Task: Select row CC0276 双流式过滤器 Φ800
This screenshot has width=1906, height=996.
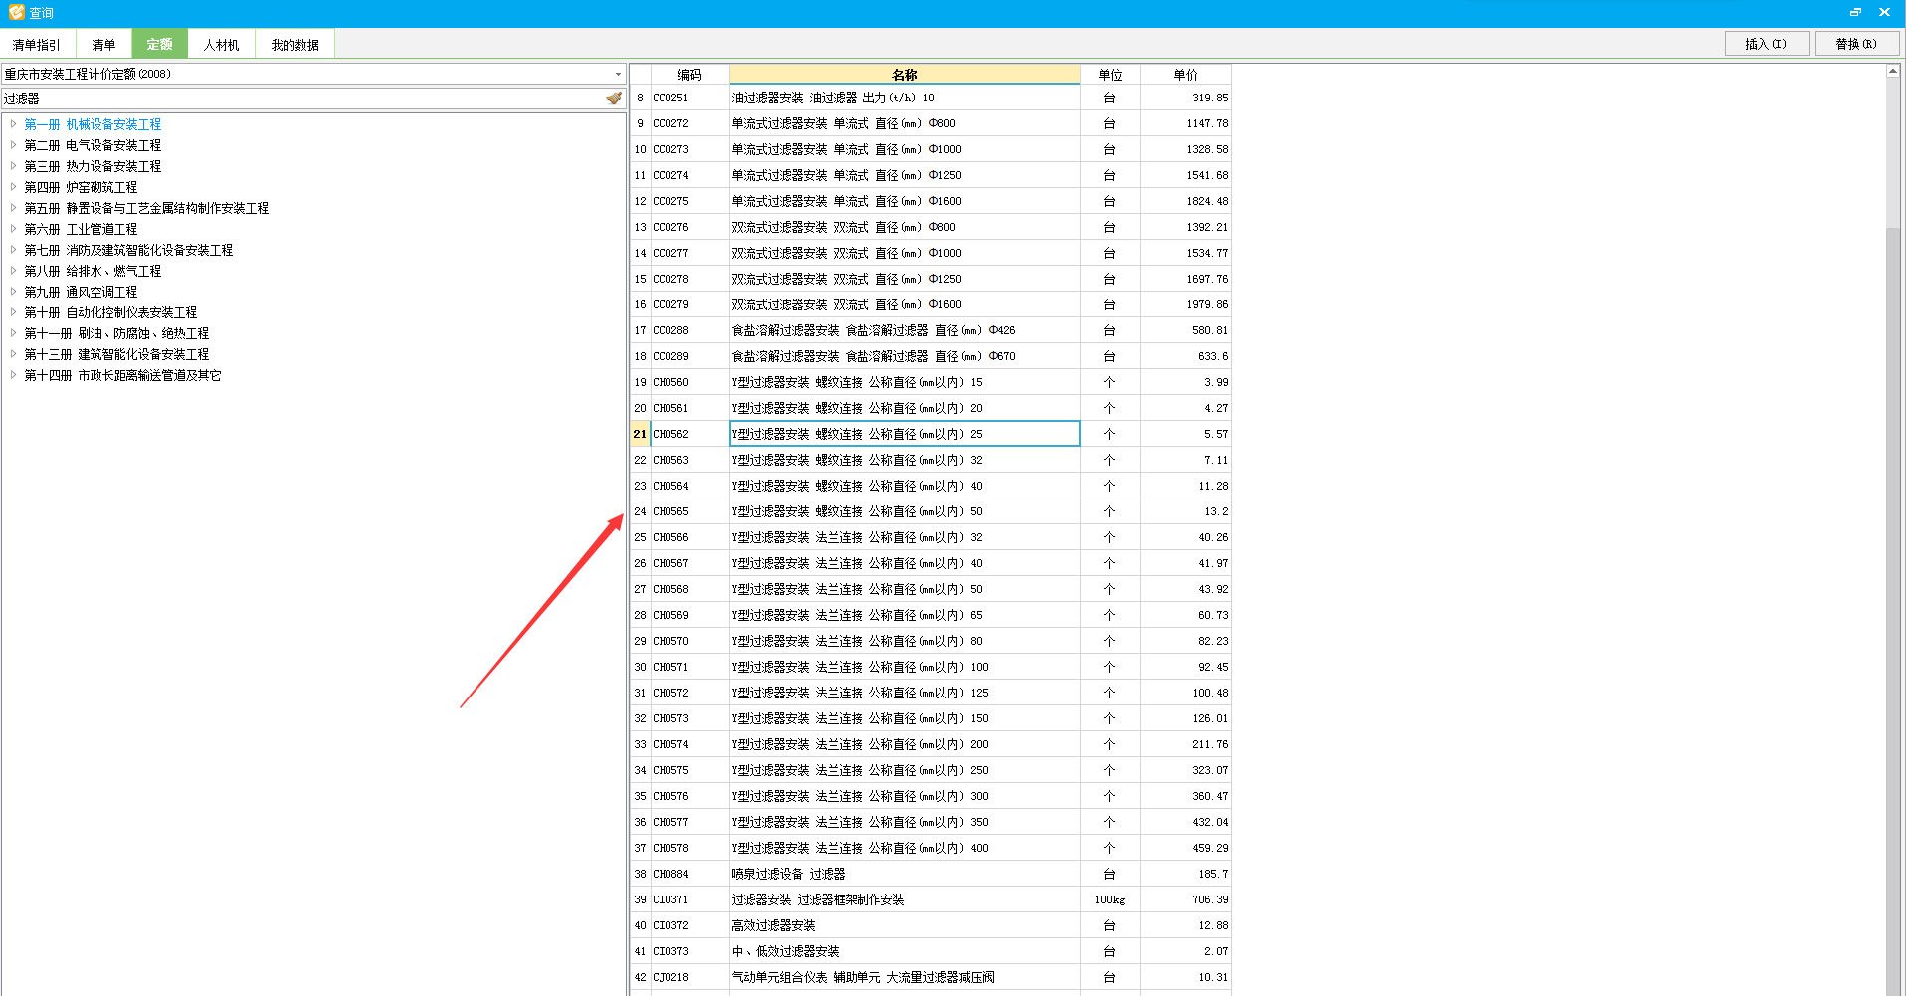Action: (x=930, y=227)
